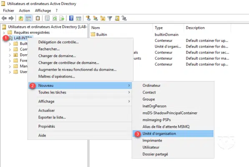Click the Dom organizational unit icon in tree

click(15, 55)
